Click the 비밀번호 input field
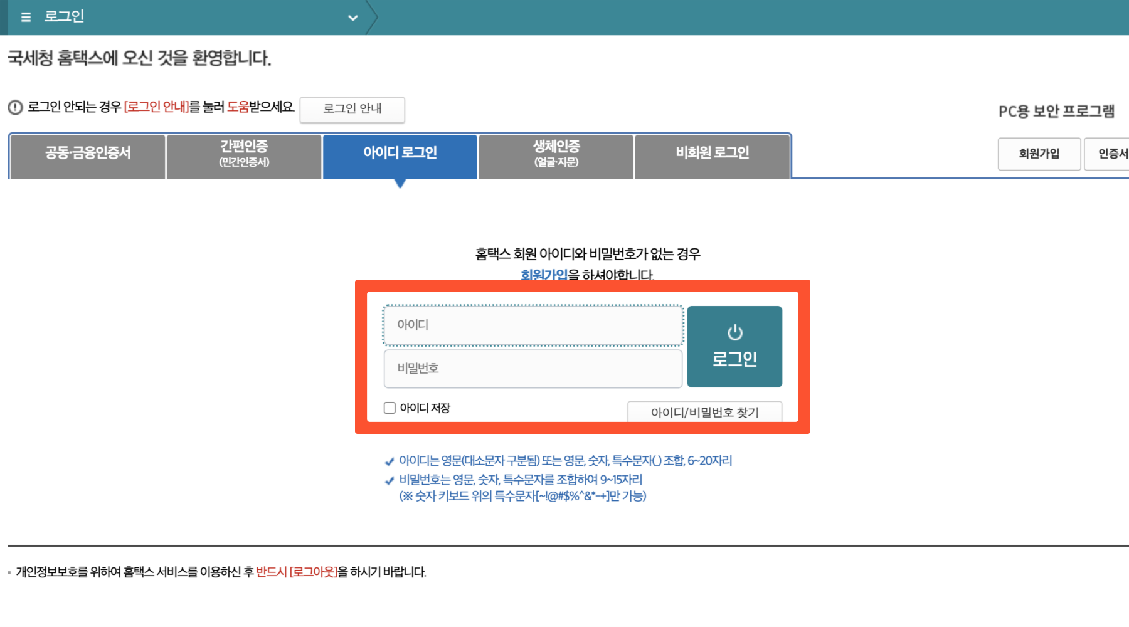The image size is (1129, 627). coord(532,369)
